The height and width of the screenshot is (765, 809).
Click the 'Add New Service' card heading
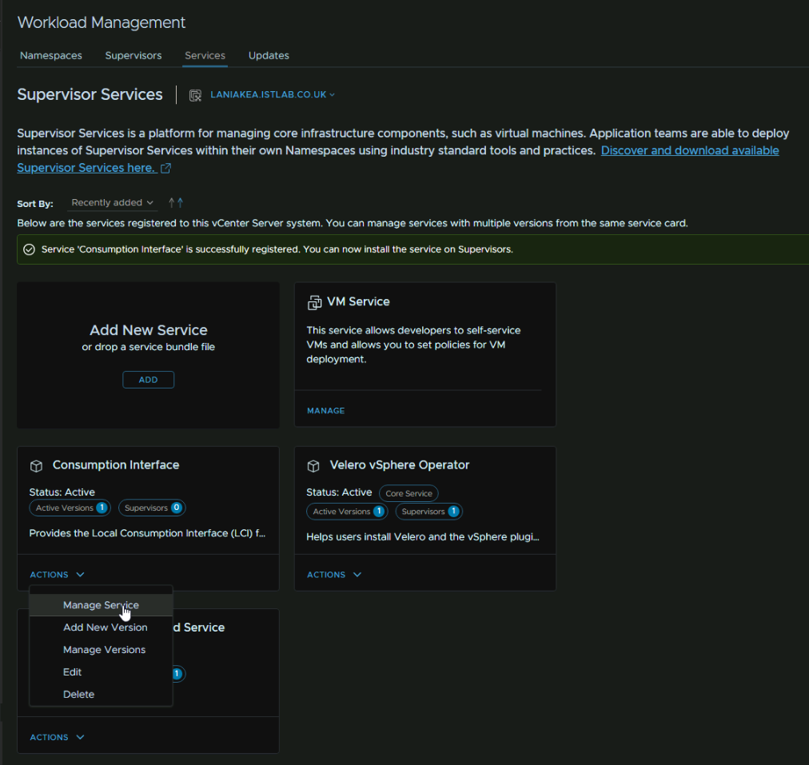coord(149,330)
